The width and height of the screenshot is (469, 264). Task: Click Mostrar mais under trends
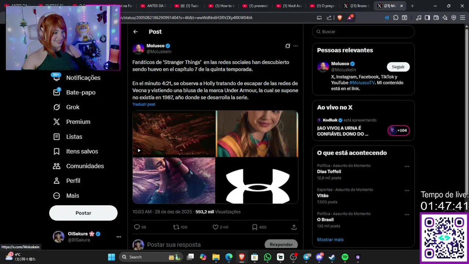[x=330, y=239]
